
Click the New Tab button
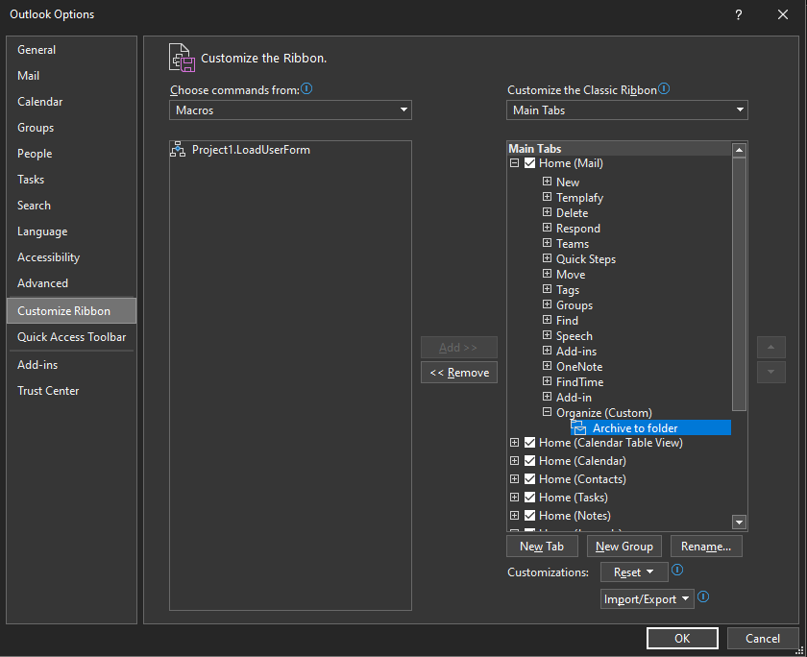pos(542,547)
